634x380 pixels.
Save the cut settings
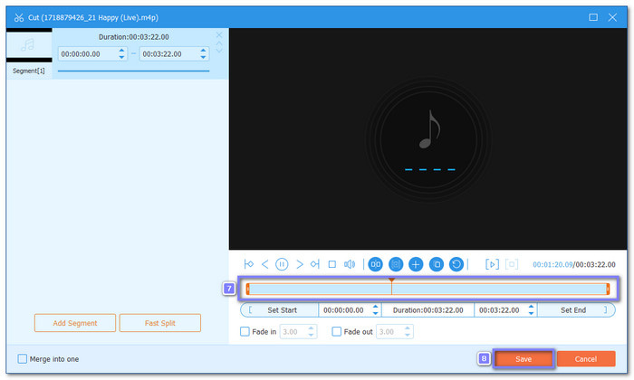[x=524, y=359]
